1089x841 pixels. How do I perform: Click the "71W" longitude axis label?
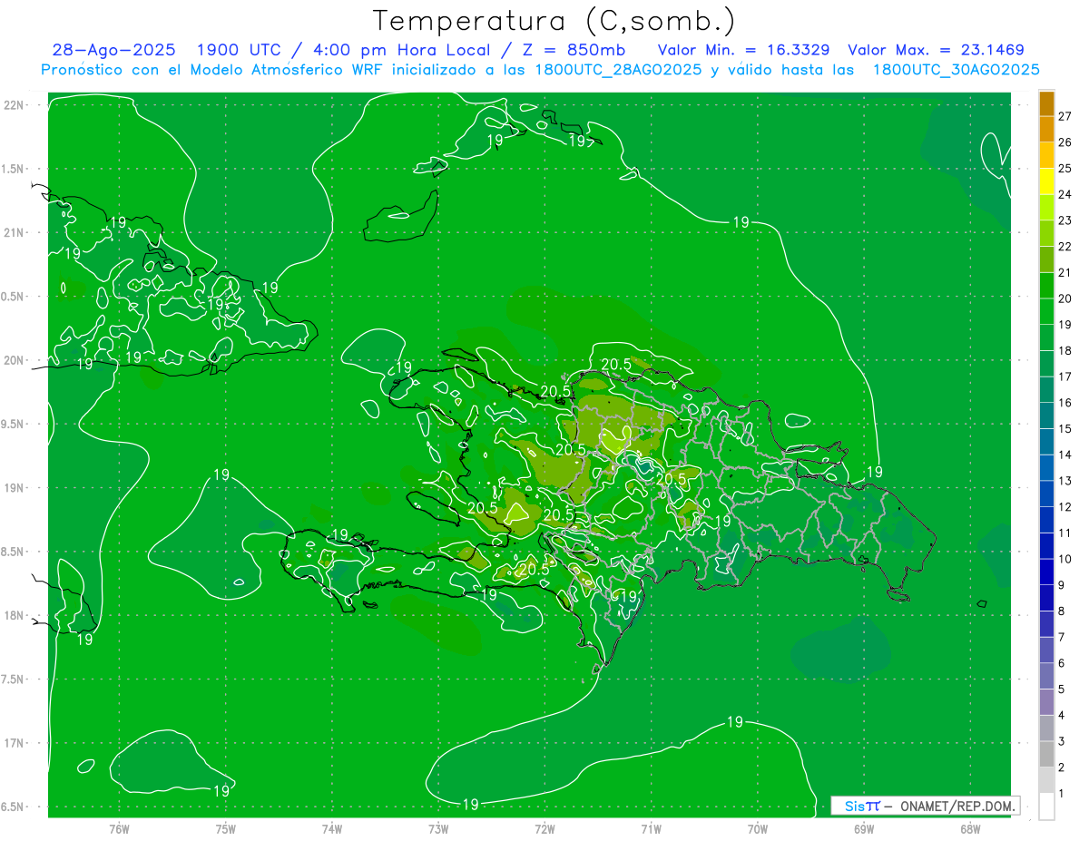651,828
